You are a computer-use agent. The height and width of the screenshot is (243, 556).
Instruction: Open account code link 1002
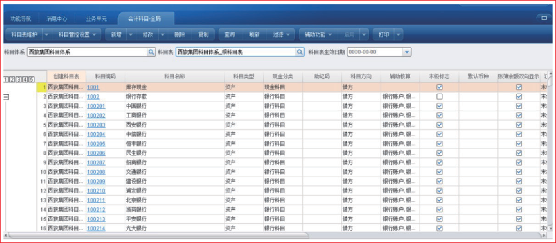93,97
